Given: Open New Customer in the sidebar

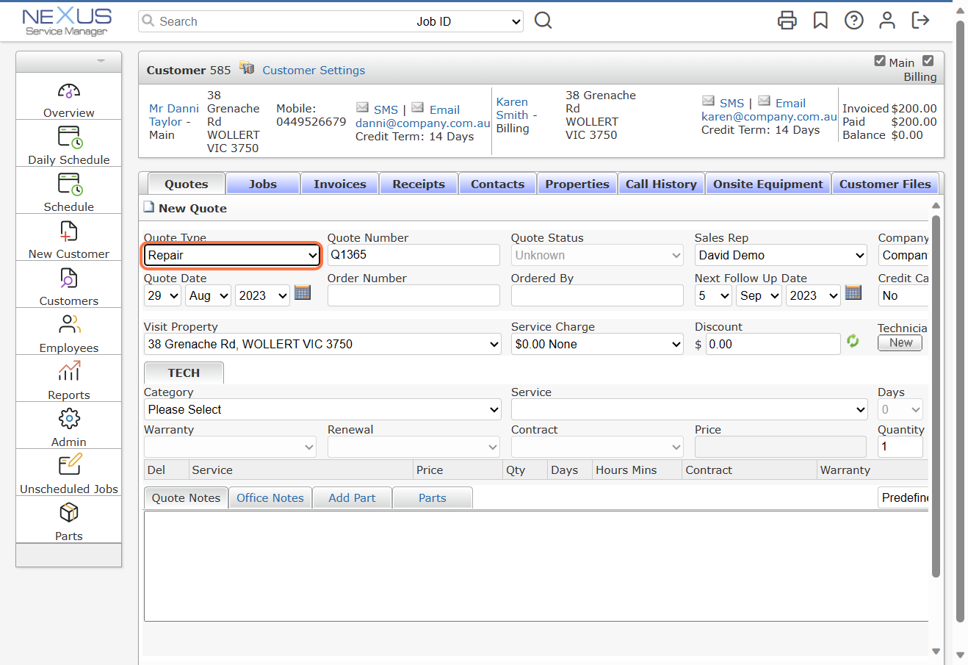Looking at the screenshot, I should click(69, 238).
